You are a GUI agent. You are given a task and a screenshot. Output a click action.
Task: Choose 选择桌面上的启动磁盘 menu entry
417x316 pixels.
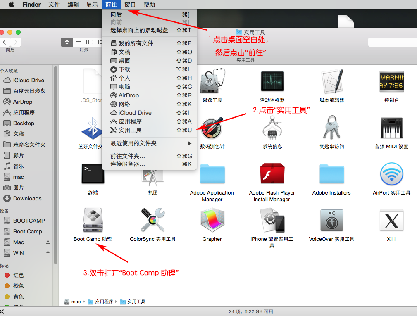click(x=149, y=30)
